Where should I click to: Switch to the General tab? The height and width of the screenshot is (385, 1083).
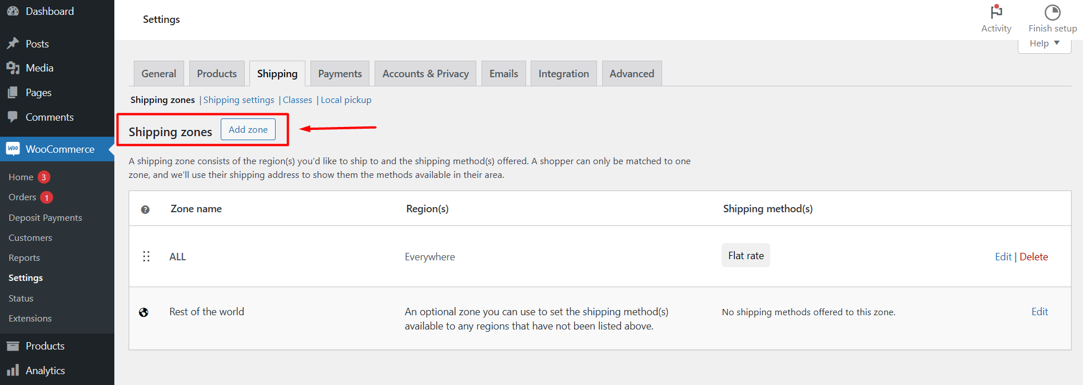[x=159, y=73]
